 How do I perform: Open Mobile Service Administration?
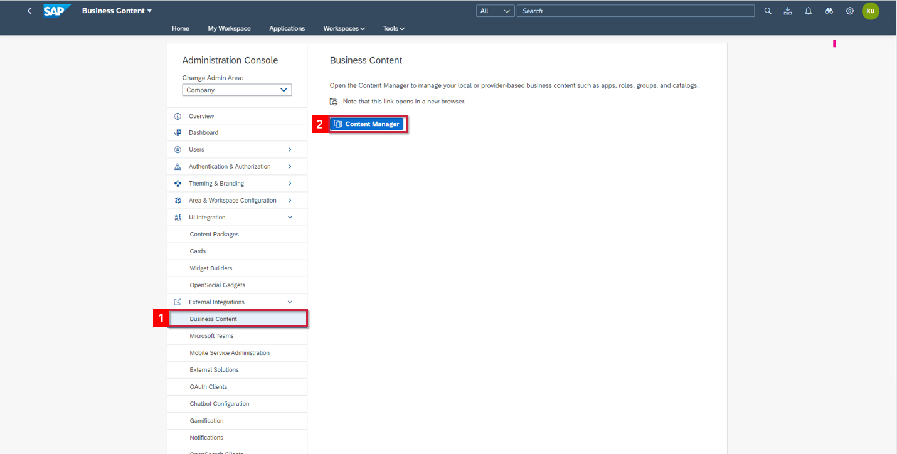click(237, 353)
